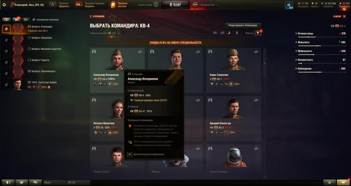Open platoon creation shield icon
The width and height of the screenshot is (351, 186).
click(156, 5)
